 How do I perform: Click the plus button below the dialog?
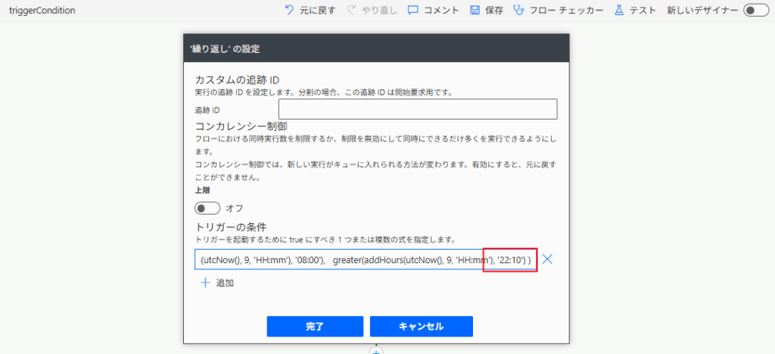click(376, 351)
